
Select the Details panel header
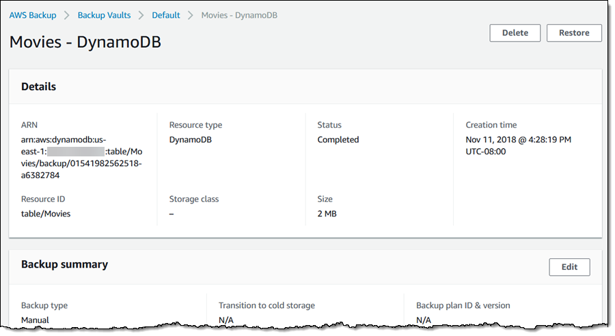39,87
